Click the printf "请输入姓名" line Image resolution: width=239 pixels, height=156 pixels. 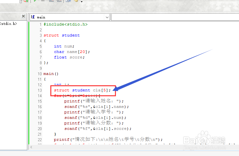pos(94,101)
